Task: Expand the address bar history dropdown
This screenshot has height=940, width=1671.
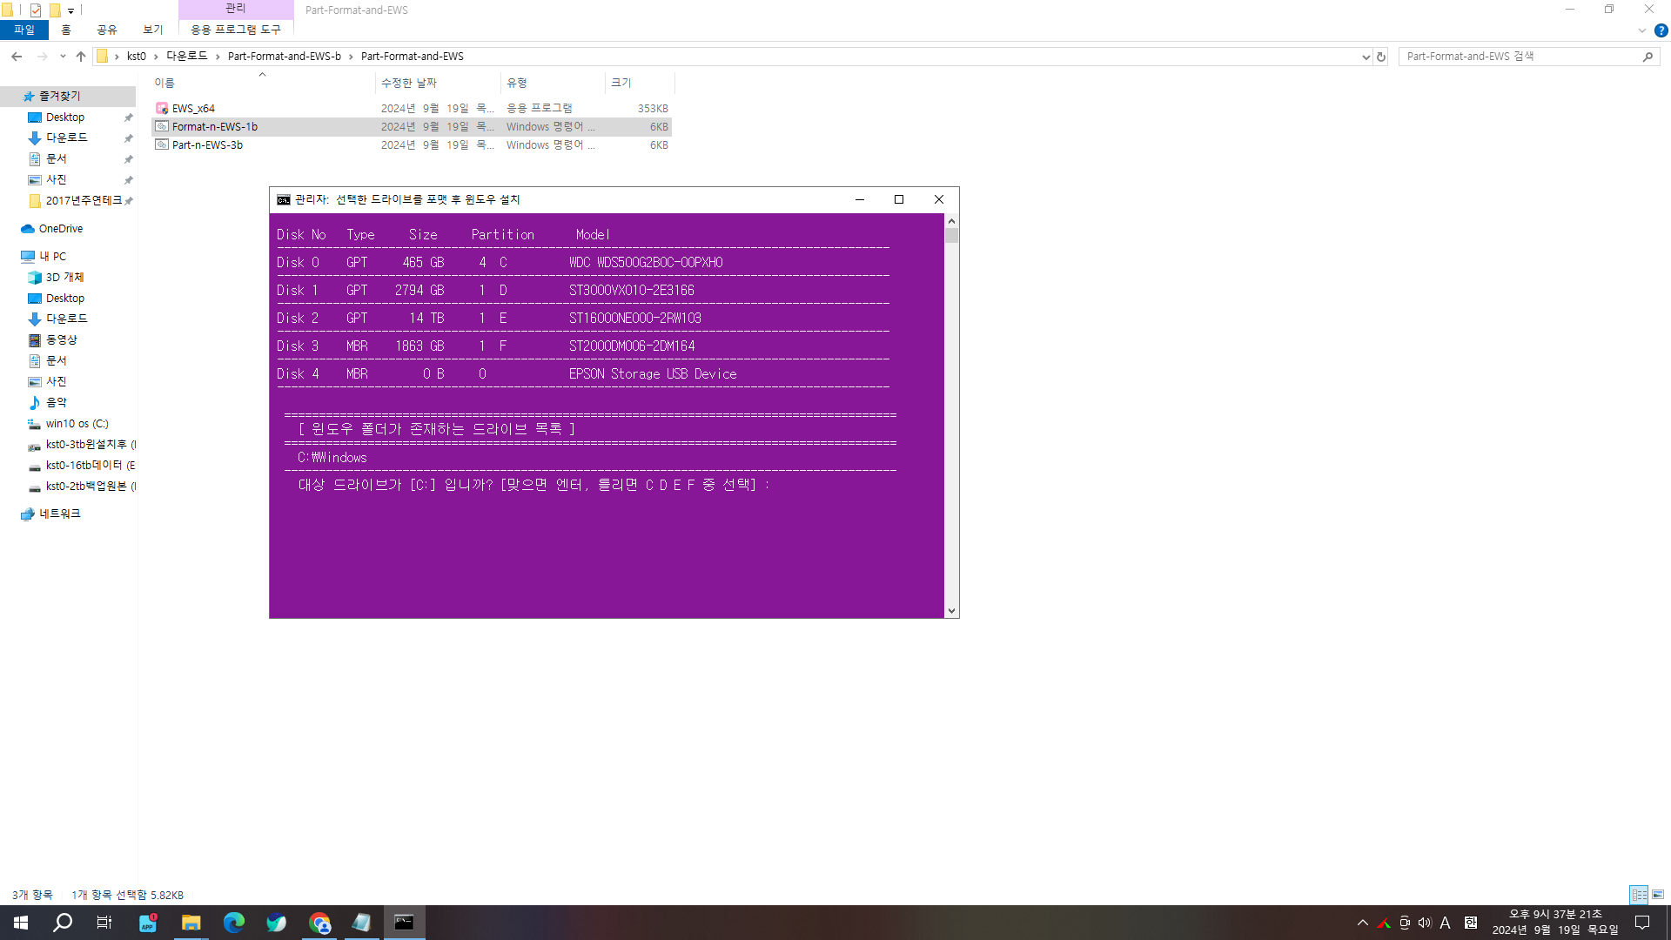Action: (x=1366, y=57)
